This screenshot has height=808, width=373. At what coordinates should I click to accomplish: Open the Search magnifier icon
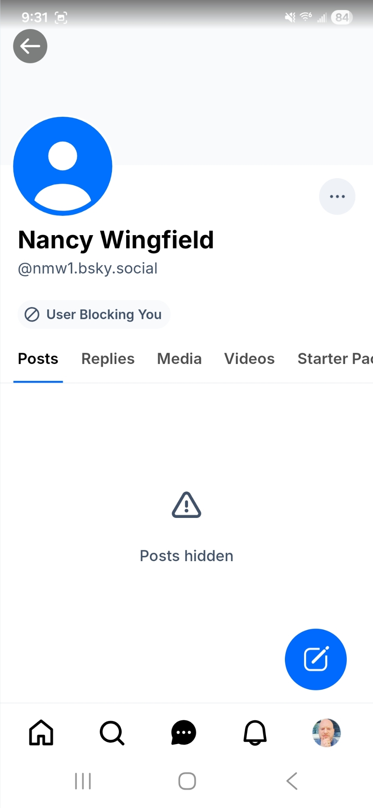click(x=112, y=732)
